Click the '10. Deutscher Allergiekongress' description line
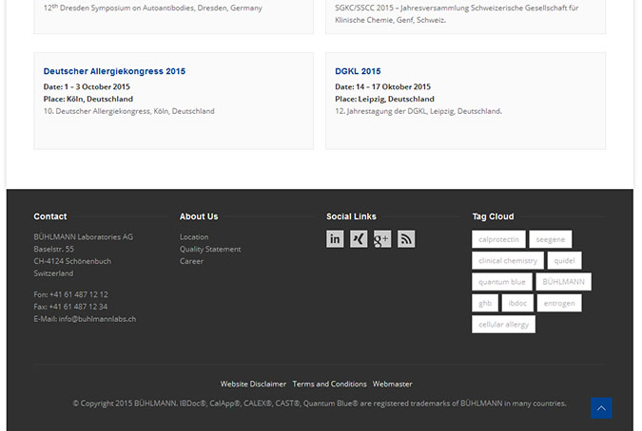This screenshot has height=431, width=642. click(x=129, y=111)
